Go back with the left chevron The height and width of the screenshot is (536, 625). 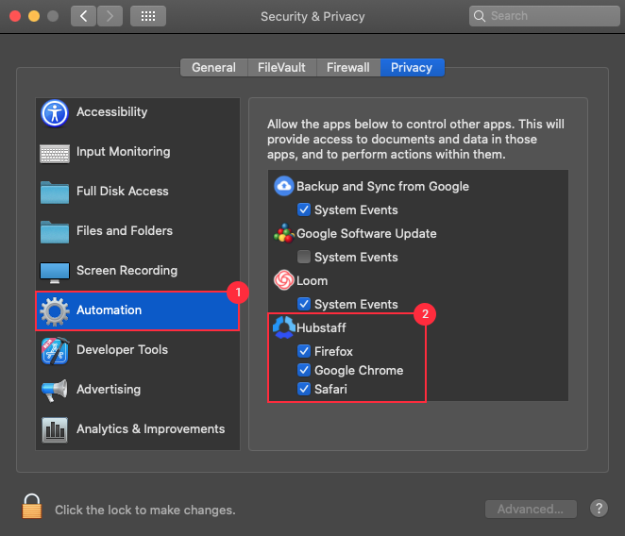pyautogui.click(x=83, y=16)
